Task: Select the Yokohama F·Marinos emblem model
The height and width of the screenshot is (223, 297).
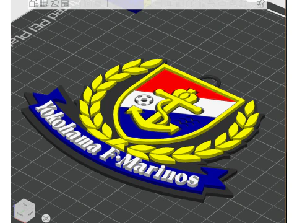Action: click(x=142, y=130)
